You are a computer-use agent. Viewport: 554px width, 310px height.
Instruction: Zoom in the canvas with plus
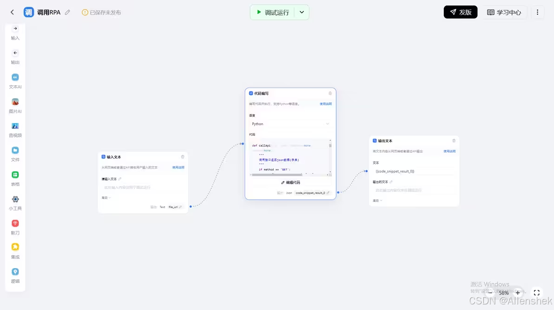(518, 293)
